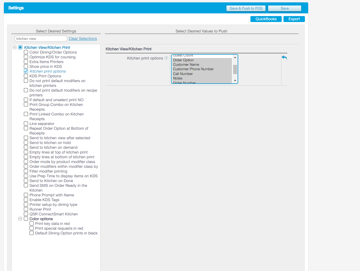360x271 pixels.
Task: Enable Optimize KDS for coursing checkbox
Action: (x=26, y=57)
